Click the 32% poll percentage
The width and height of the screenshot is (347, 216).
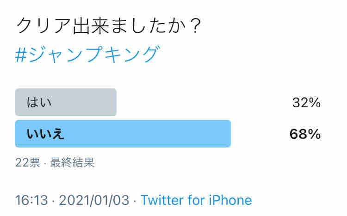306,103
